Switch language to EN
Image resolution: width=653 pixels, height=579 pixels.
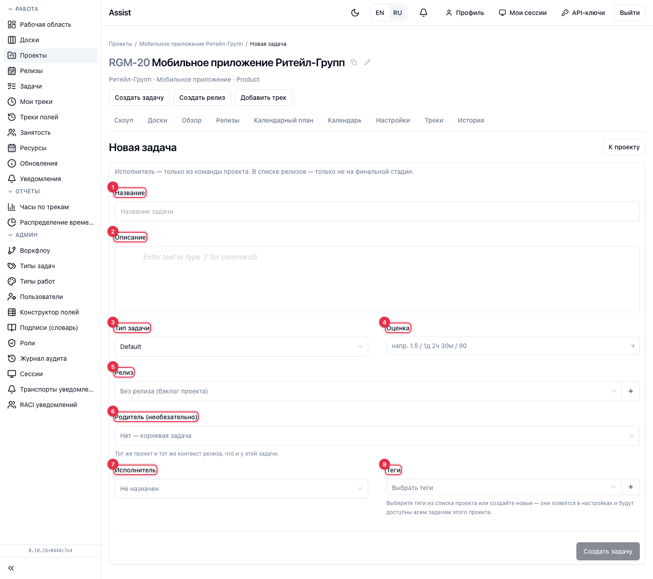(380, 13)
